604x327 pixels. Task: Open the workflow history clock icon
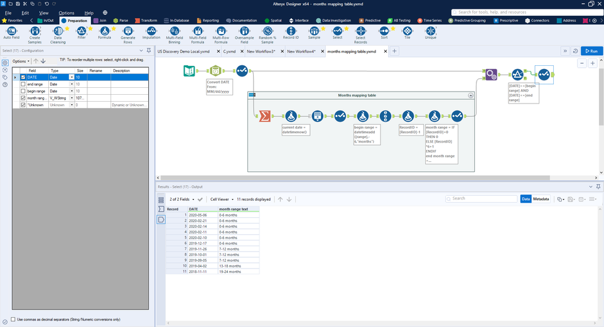[575, 51]
